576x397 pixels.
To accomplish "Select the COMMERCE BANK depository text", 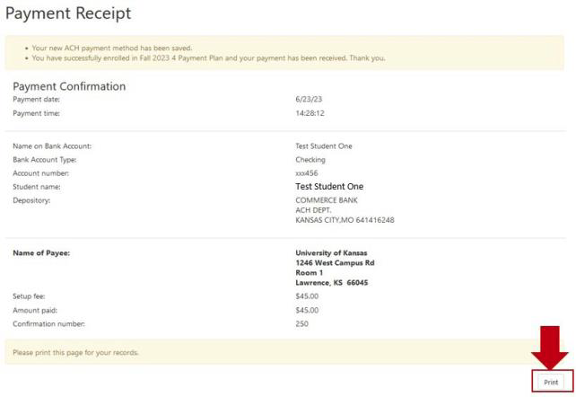I will (327, 200).
